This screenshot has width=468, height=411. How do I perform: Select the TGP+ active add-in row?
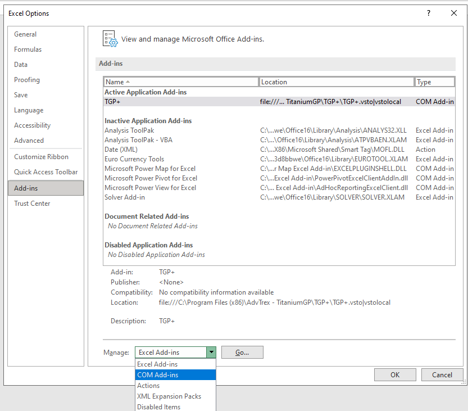coord(279,102)
